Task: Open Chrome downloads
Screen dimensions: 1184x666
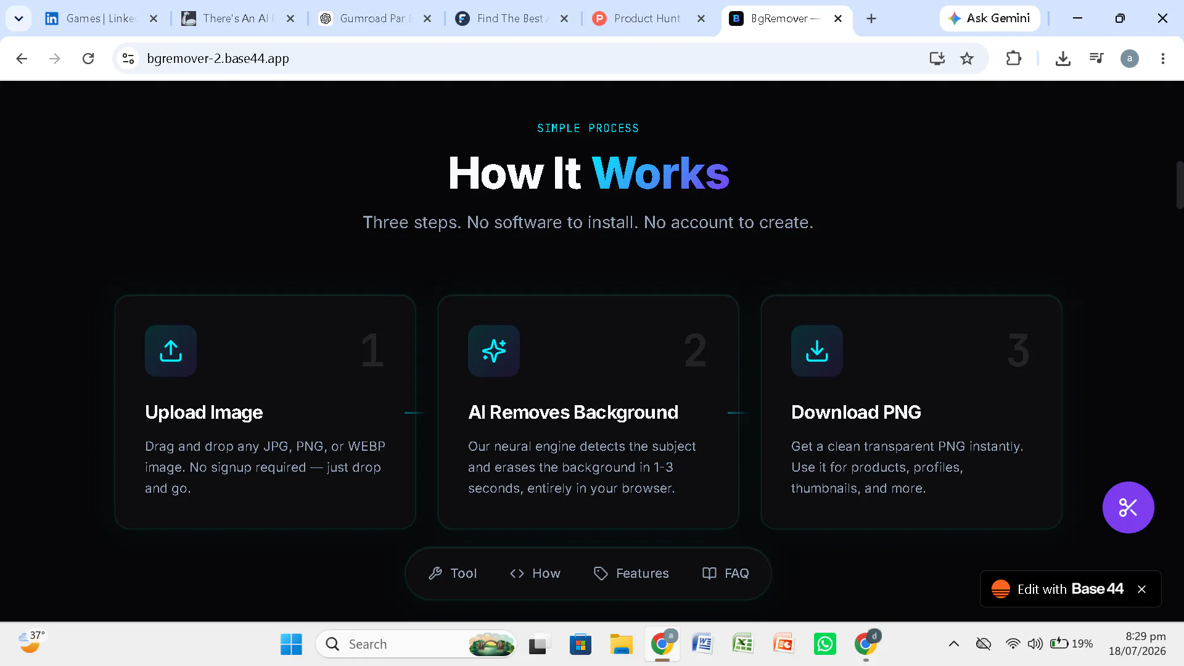Action: click(1063, 59)
